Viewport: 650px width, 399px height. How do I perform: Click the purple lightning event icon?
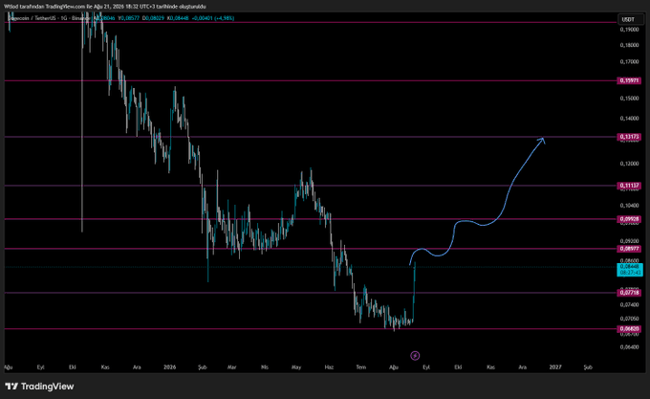415,355
